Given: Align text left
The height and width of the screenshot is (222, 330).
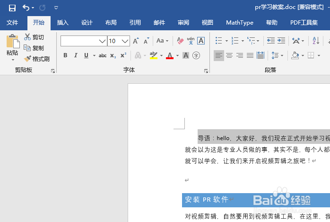Looking at the screenshot, I should click(x=219, y=55).
